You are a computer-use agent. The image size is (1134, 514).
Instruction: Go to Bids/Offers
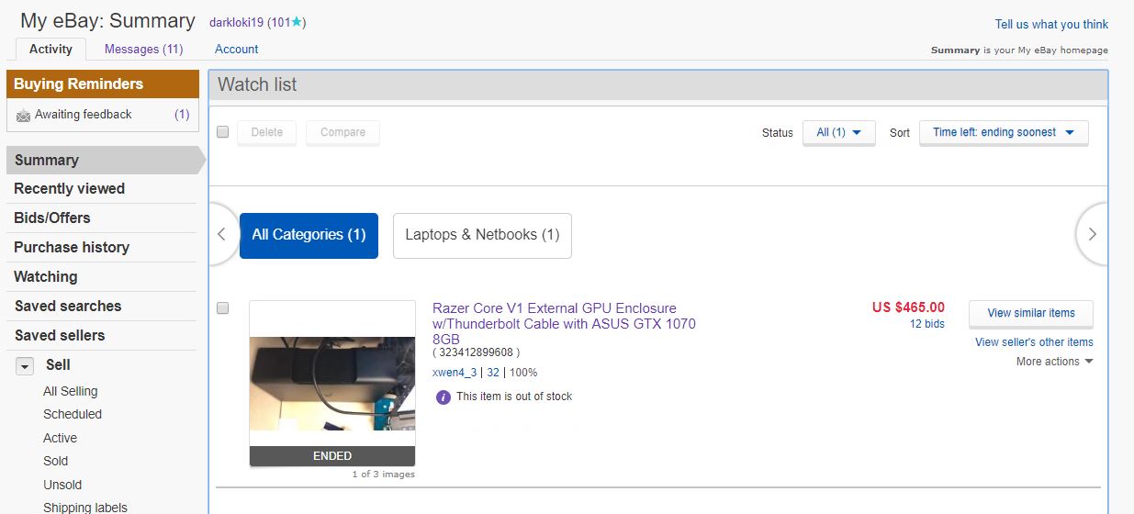(52, 218)
